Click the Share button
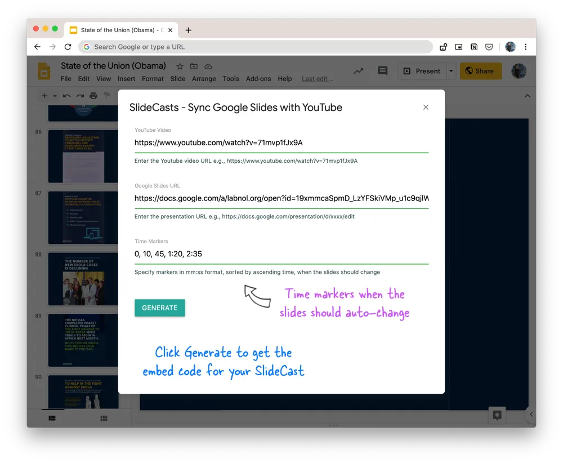Viewport: 563px width, 463px height. pyautogui.click(x=480, y=71)
